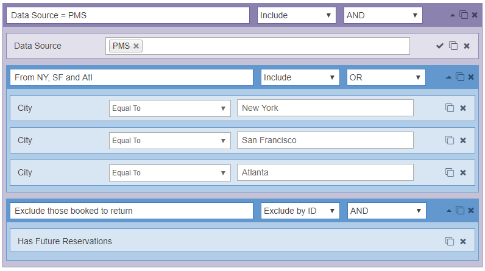Delete the Atlanta city rule

click(463, 172)
